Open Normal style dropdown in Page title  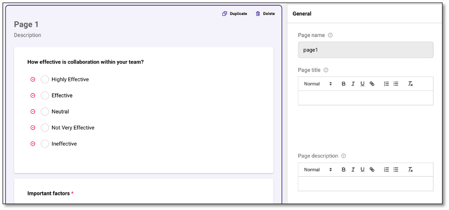click(x=318, y=84)
